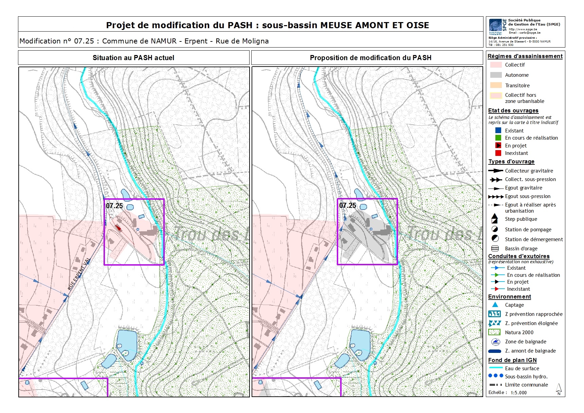Screen dimensions: 584x413
Task: Select the Step publique legend symbol
Action: (x=495, y=219)
